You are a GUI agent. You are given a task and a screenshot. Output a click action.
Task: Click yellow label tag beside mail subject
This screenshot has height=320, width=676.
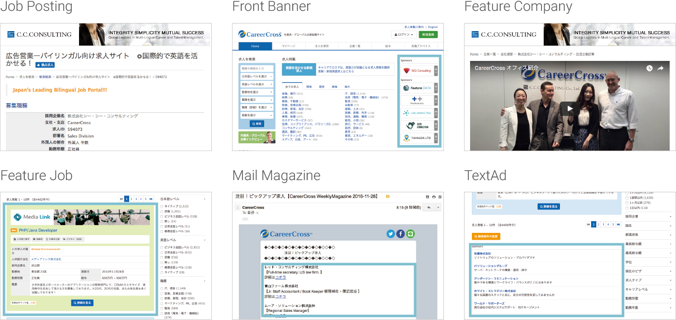[388, 197]
